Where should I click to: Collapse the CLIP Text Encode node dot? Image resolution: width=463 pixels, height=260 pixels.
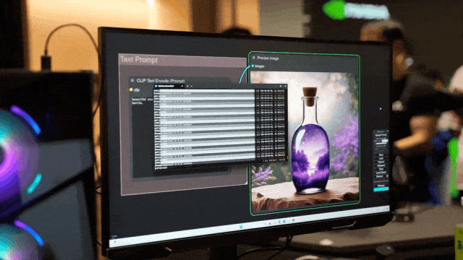pos(132,80)
